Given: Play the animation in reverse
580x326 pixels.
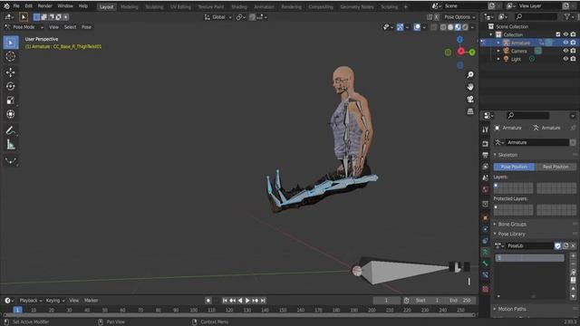Looking at the screenshot, I should [240, 301].
